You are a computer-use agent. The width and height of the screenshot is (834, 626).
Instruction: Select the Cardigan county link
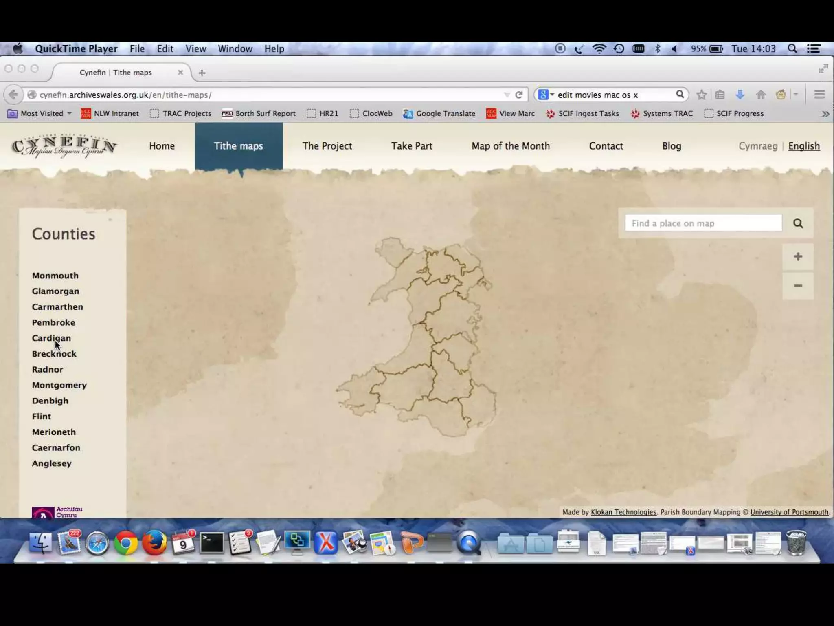(x=51, y=338)
